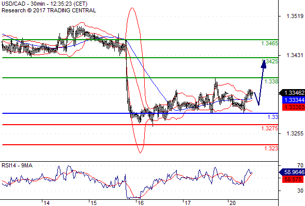305x206 pixels.
Task: Select date marker 14 on time axis
Action: pyautogui.click(x=47, y=203)
